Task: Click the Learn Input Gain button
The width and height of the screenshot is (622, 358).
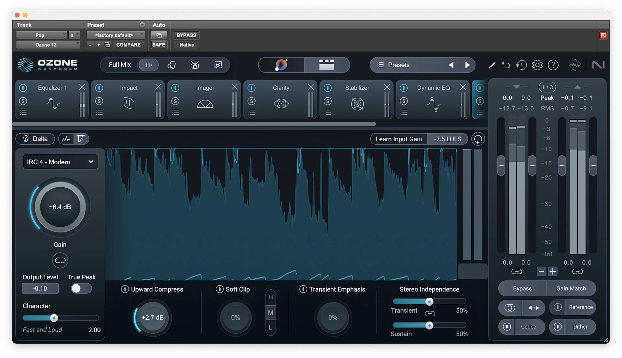Action: pyautogui.click(x=398, y=139)
